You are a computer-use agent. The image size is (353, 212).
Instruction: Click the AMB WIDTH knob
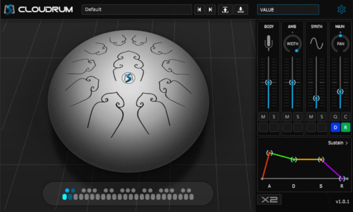coord(292,44)
